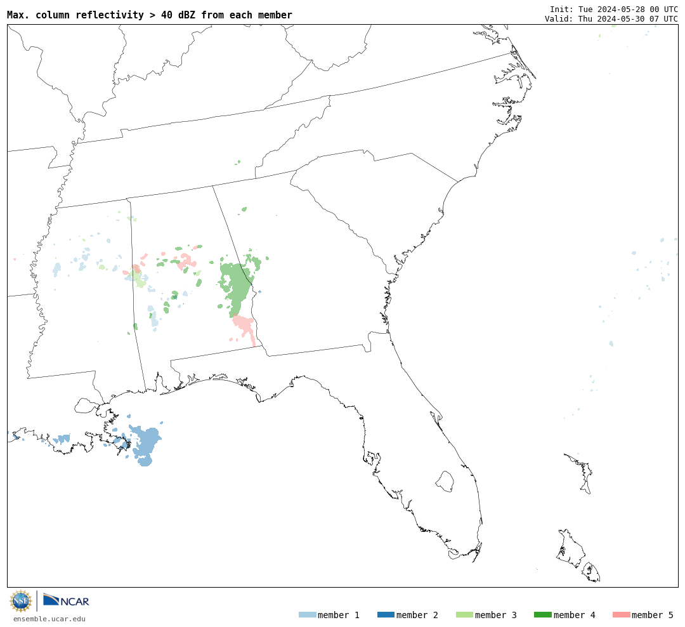The width and height of the screenshot is (685, 627).
Task: Click the member 5 pink swatch
Action: (621, 615)
